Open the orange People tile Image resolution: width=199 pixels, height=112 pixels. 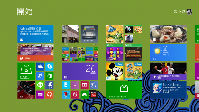click(35, 53)
